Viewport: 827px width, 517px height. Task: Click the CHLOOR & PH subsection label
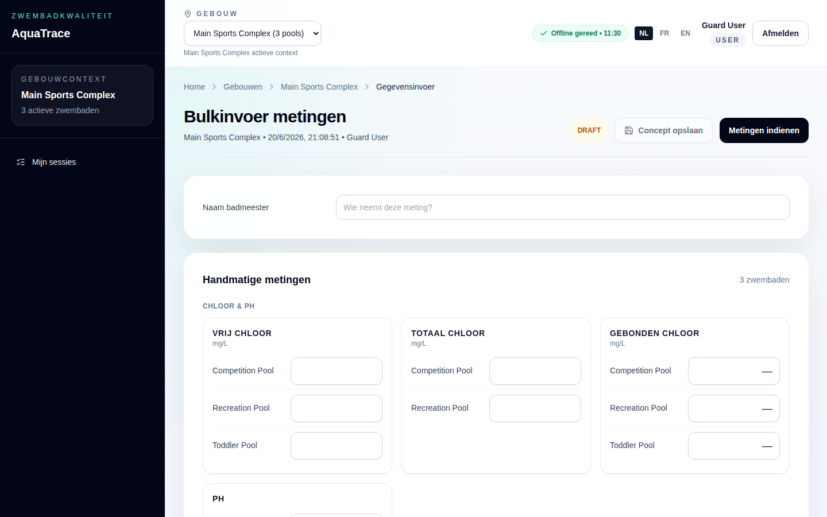(229, 306)
